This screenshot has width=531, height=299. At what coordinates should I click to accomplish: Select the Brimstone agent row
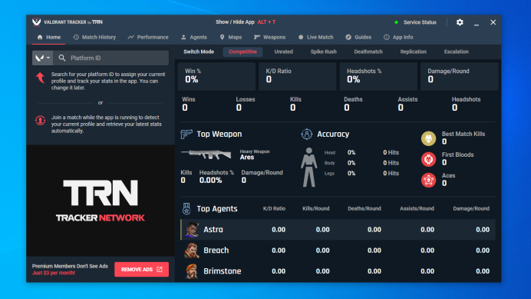tap(338, 271)
